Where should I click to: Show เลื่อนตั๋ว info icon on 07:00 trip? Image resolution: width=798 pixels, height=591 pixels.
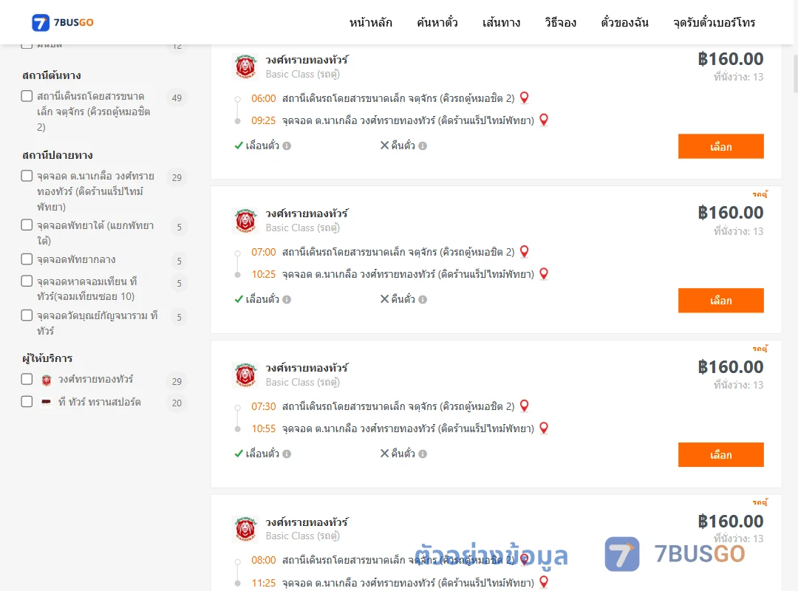tap(287, 300)
